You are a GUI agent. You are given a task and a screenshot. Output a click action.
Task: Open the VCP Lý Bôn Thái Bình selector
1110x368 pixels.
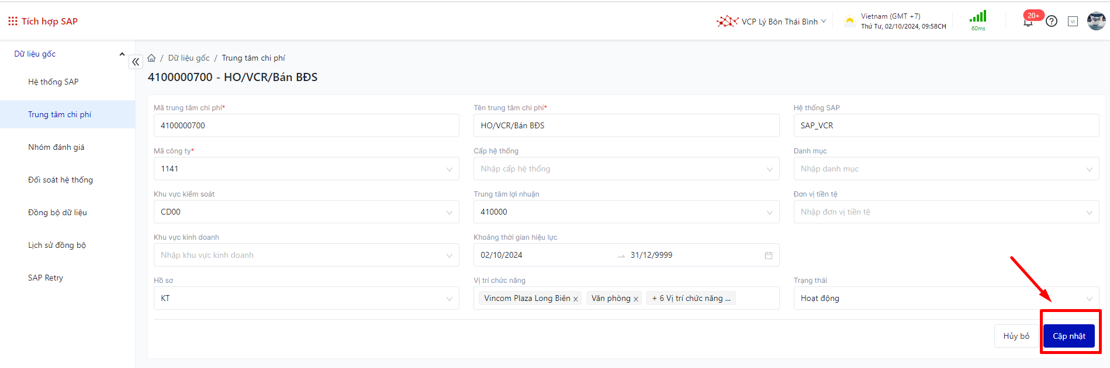[x=772, y=22]
